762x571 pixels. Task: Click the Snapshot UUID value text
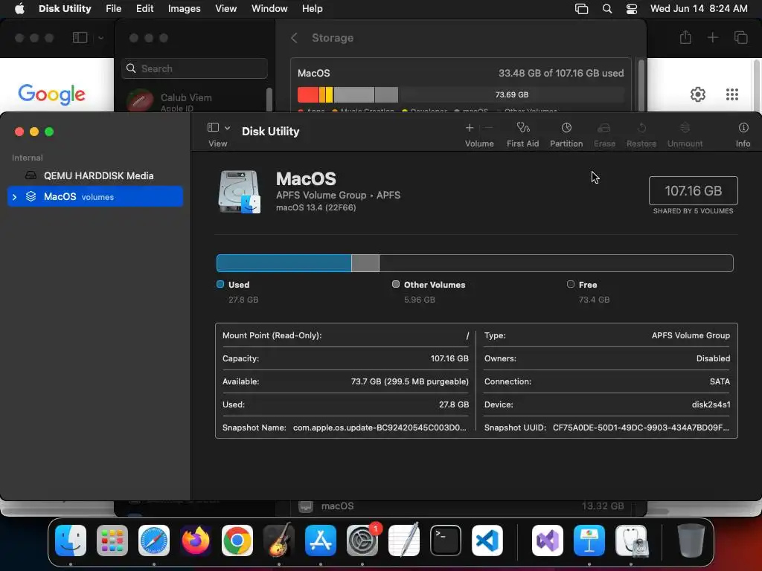point(641,428)
